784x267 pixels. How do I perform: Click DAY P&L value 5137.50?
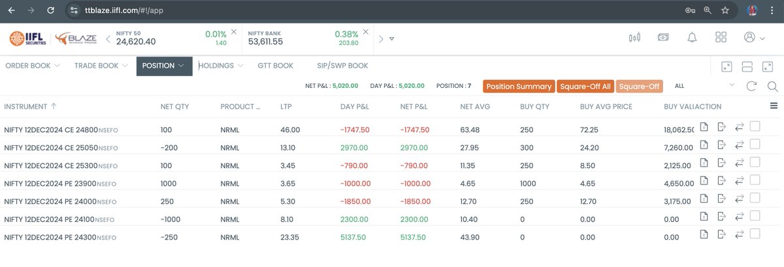coord(355,237)
